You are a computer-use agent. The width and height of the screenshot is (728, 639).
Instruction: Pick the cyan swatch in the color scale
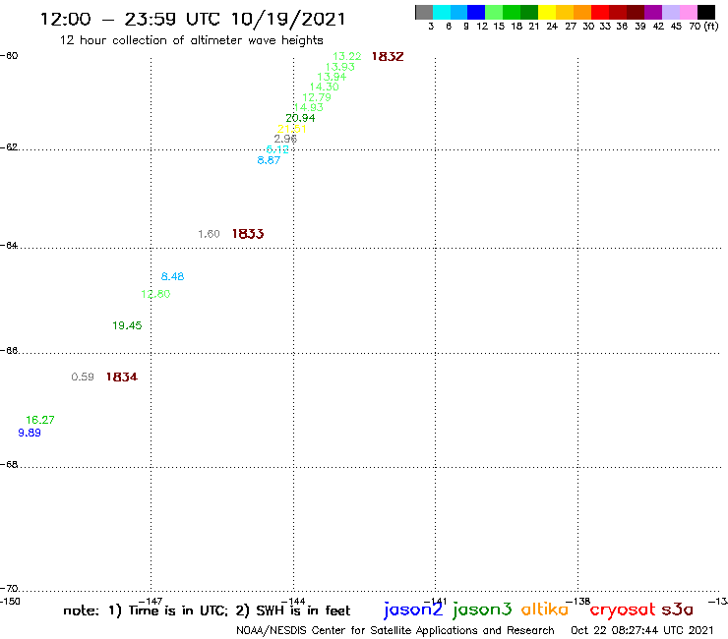[442, 12]
